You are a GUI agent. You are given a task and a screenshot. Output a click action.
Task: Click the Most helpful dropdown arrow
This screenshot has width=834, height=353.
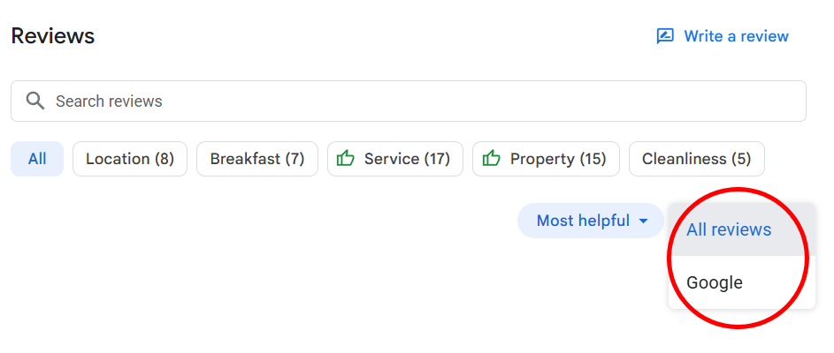point(643,221)
